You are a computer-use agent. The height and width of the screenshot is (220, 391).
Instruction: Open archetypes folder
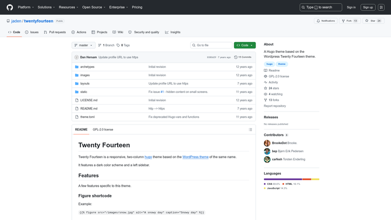(x=87, y=67)
